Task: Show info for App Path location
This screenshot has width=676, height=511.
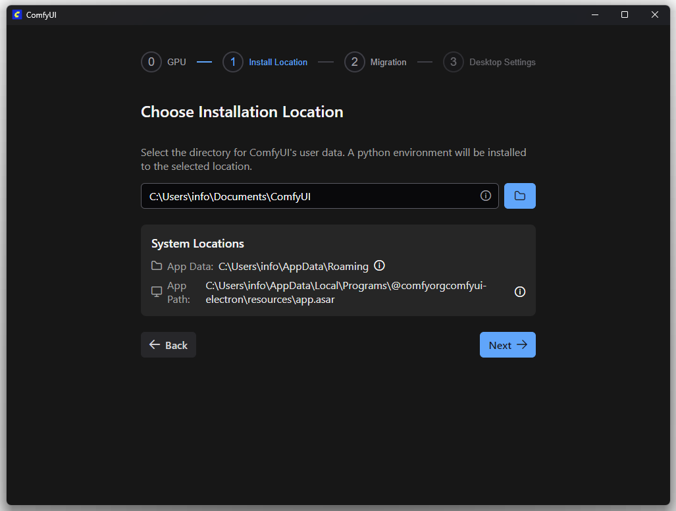Action: tap(519, 292)
